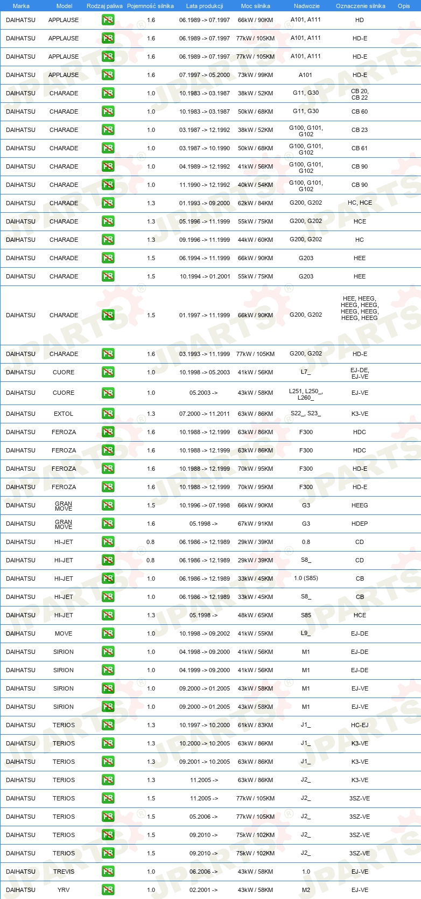Click fuel icon in CUORE 05.2003 row

[108, 393]
